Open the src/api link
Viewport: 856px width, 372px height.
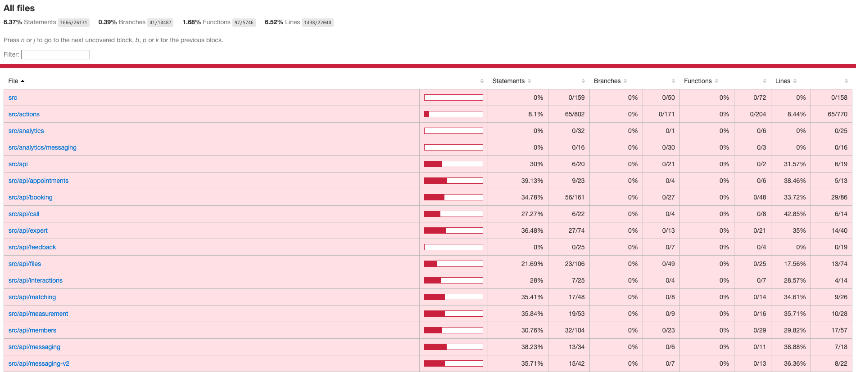18,164
